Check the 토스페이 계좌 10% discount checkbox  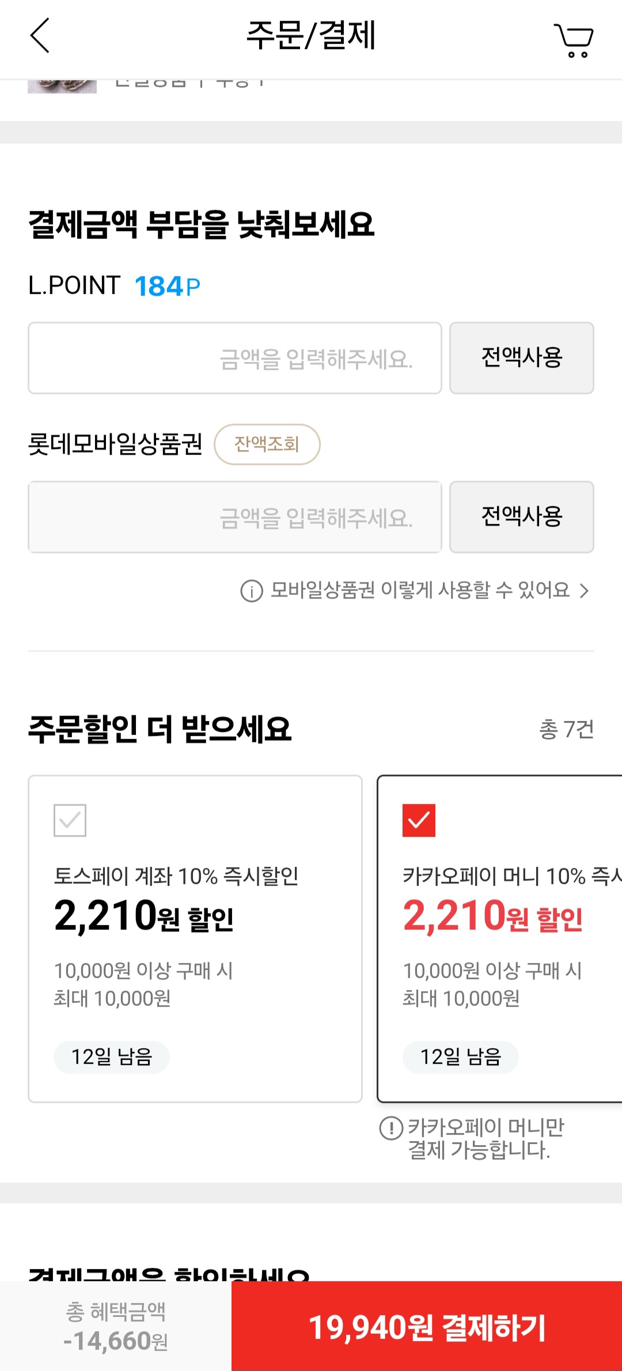(x=70, y=820)
